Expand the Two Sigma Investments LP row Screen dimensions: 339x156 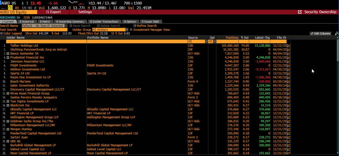(x=8, y=101)
